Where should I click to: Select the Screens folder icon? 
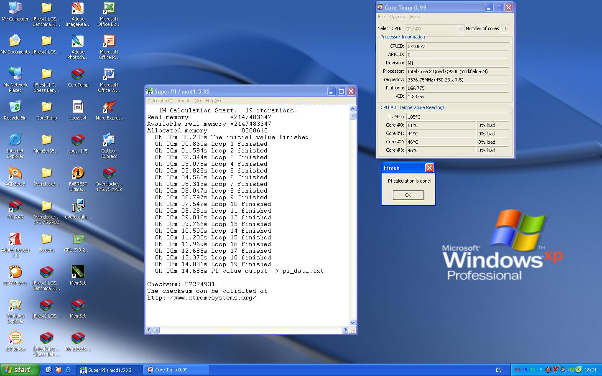click(46, 243)
